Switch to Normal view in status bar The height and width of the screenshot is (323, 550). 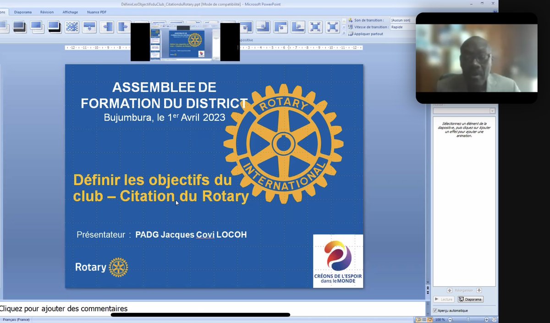(418, 319)
